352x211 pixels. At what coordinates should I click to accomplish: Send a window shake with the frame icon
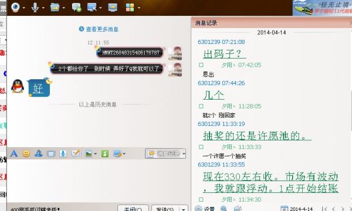pos(51,154)
